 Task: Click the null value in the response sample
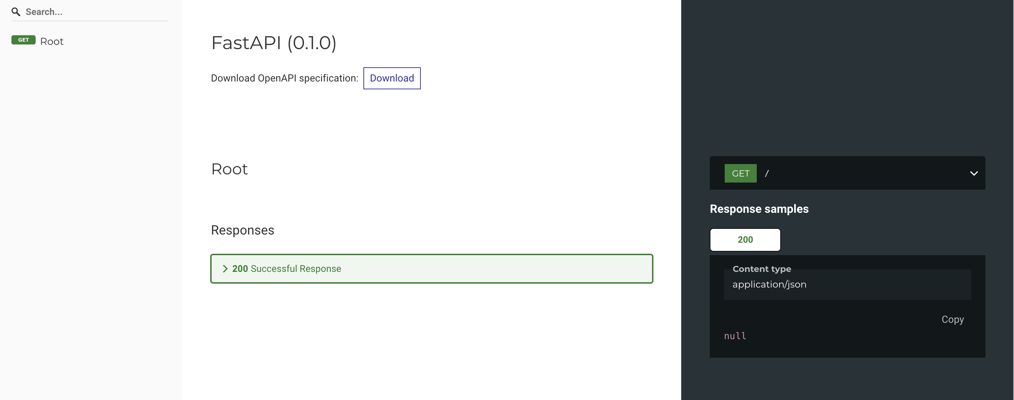point(735,336)
